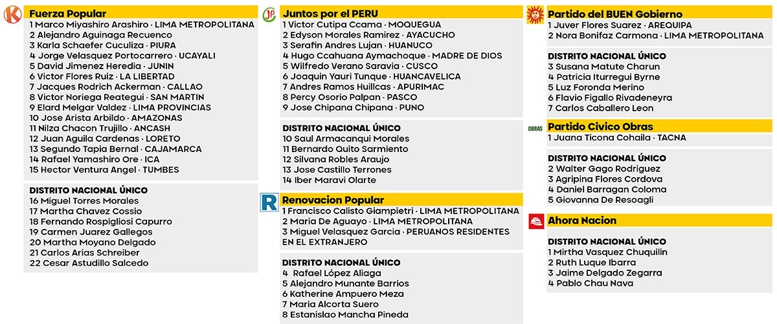
Task: Click the Renovacion Popular blue R logo
Action: point(268,202)
